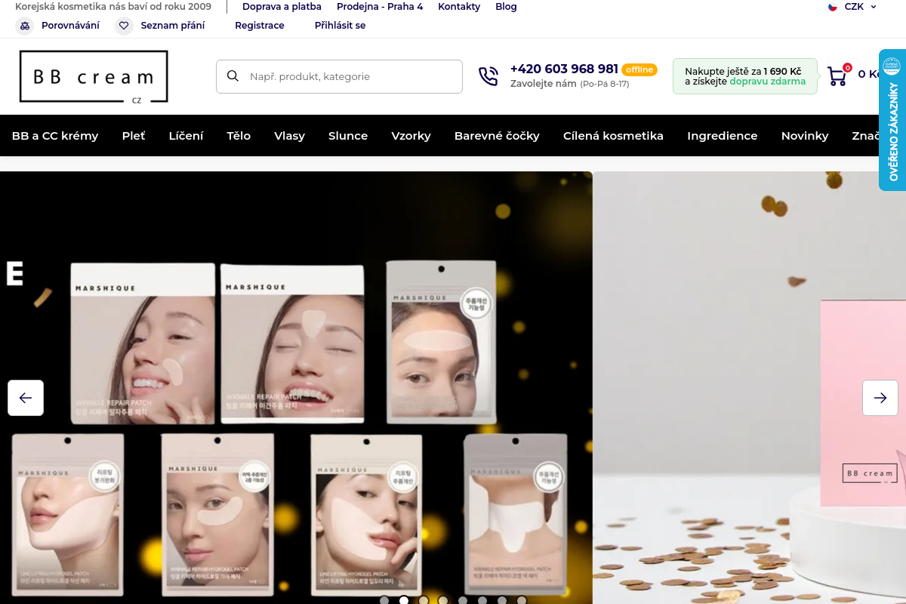Open the Vlasy menu
906x604 pixels.
pyautogui.click(x=289, y=136)
